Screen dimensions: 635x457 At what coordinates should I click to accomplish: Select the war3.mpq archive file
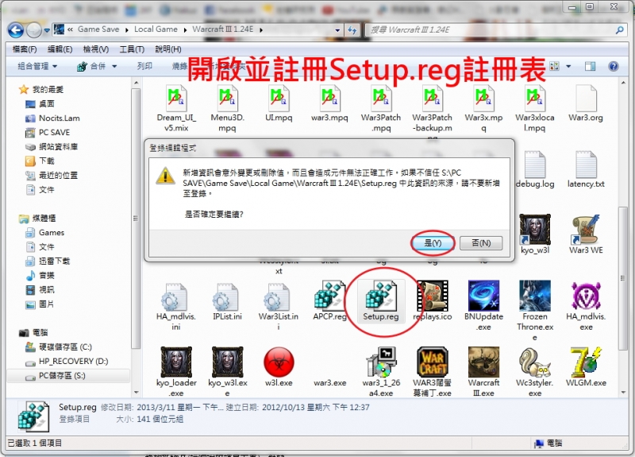tap(329, 104)
